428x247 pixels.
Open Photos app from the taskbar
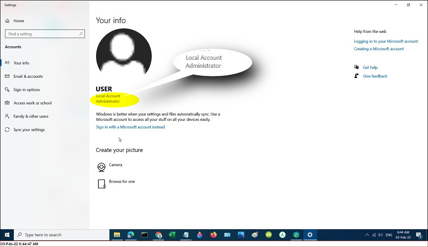click(x=241, y=235)
